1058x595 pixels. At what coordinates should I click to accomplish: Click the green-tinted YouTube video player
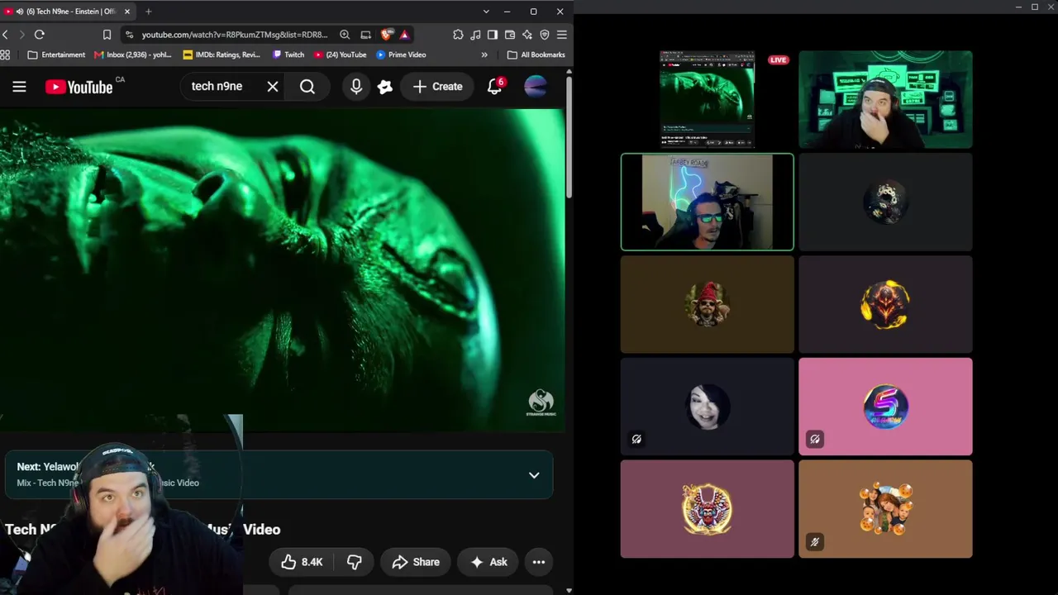[283, 270]
